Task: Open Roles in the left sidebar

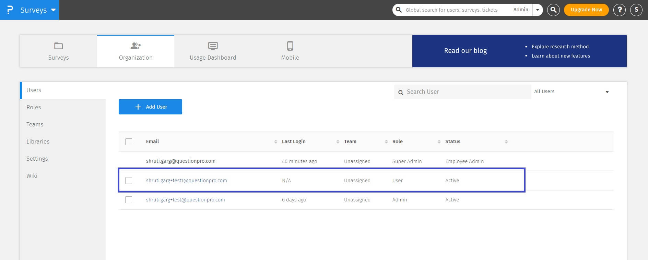Action: point(34,107)
